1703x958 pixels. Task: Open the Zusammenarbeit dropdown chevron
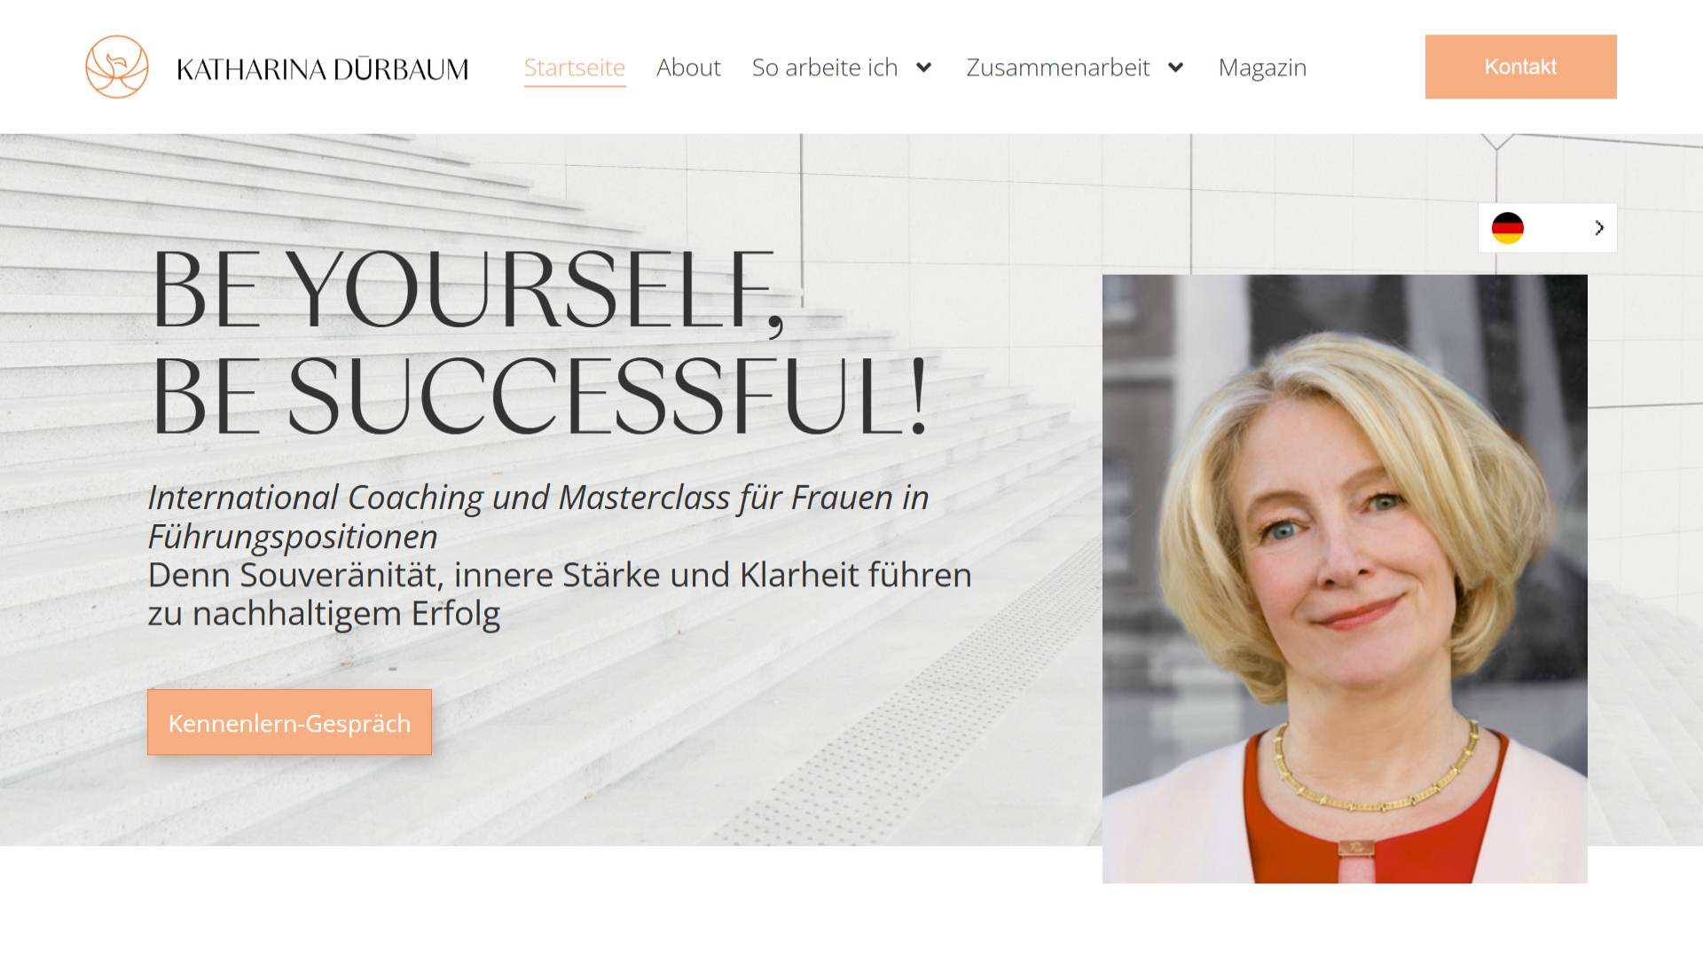pos(1176,67)
